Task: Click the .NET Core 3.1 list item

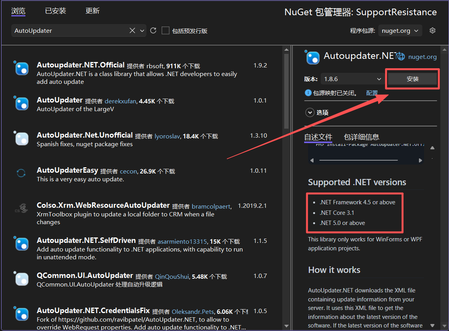Action: click(x=337, y=212)
